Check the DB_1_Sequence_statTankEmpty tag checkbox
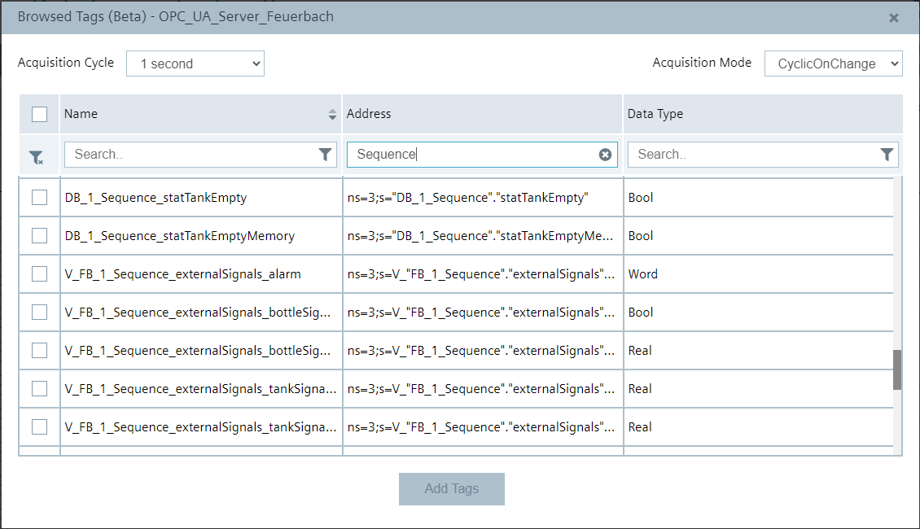 [38, 197]
